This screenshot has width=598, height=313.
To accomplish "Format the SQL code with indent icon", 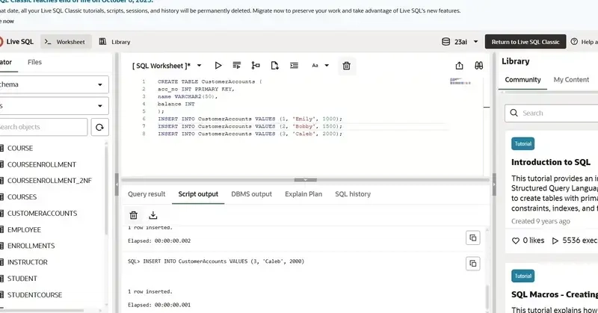I will (294, 66).
